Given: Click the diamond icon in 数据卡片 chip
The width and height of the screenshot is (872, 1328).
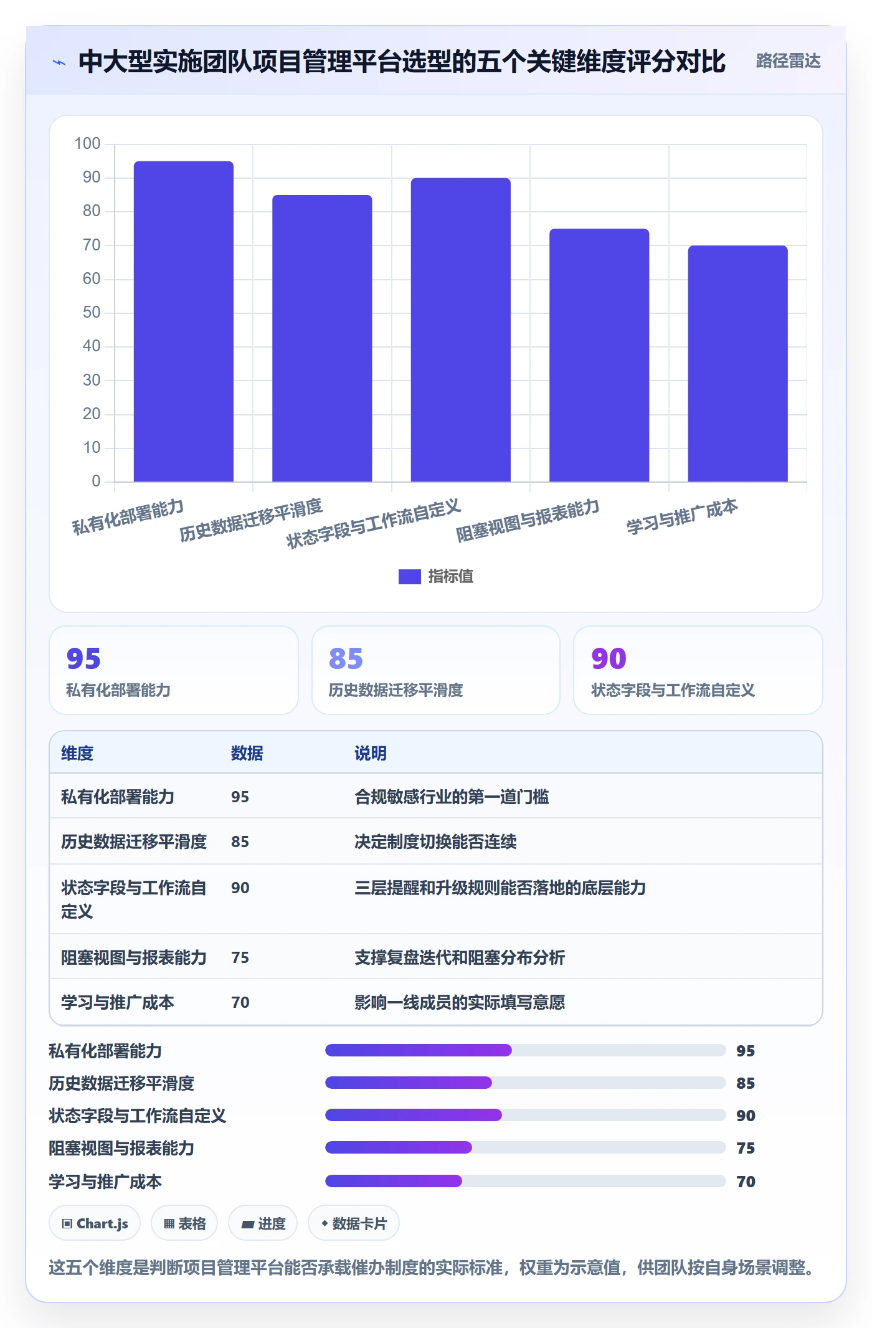Looking at the screenshot, I should click(x=325, y=1223).
